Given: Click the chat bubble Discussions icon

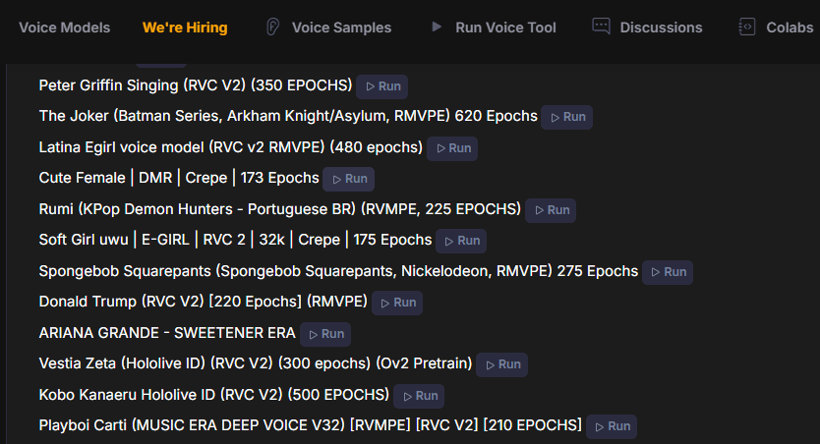Looking at the screenshot, I should 601,28.
